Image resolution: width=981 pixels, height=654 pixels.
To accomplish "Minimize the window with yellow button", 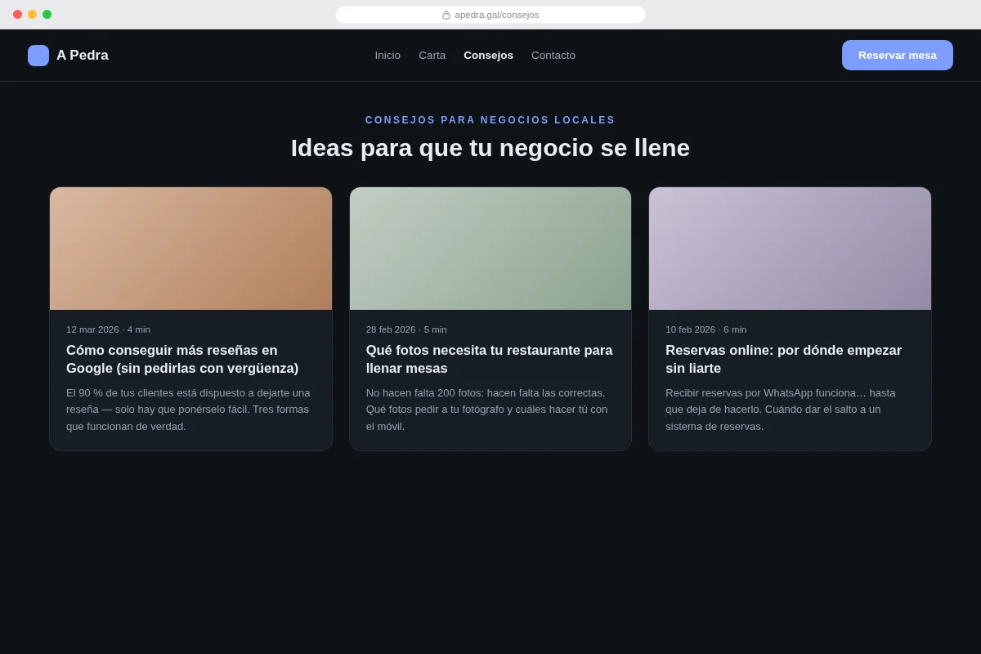I will [32, 15].
